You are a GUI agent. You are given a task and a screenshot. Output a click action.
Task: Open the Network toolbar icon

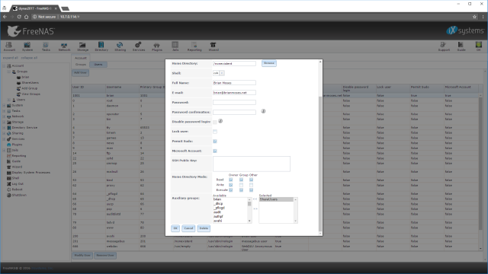tap(64, 46)
